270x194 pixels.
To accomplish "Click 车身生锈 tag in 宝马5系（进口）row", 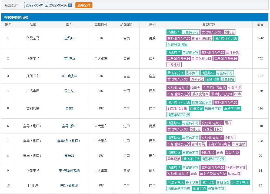I will (x=239, y=144).
